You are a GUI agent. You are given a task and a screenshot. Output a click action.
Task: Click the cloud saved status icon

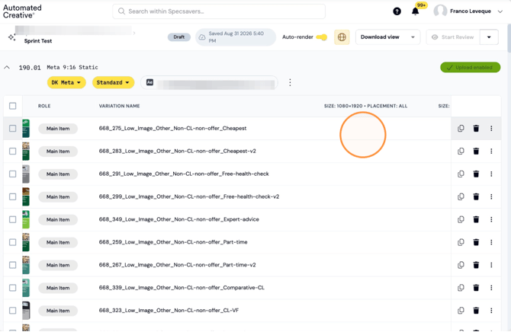202,37
